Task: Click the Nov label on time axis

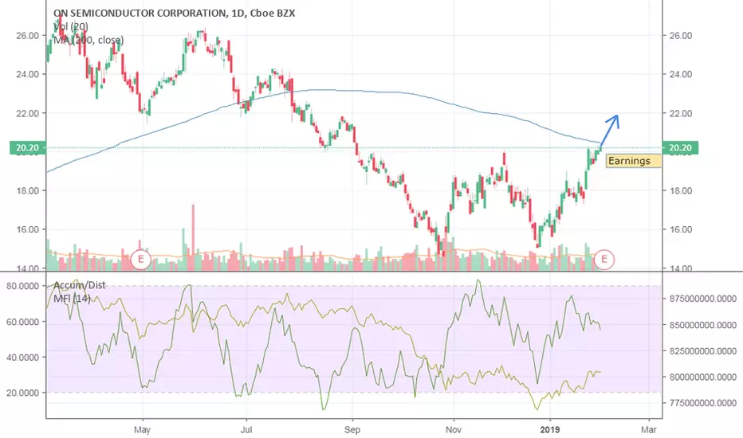Action: point(454,429)
